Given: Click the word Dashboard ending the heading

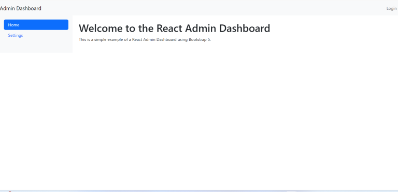Looking at the screenshot, I should pos(245,28).
